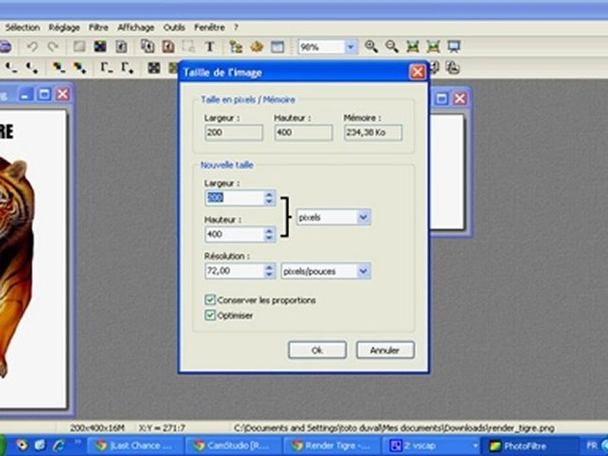Click the Gamma minus icon
Viewport: 608px width, 456px height.
pos(106,68)
